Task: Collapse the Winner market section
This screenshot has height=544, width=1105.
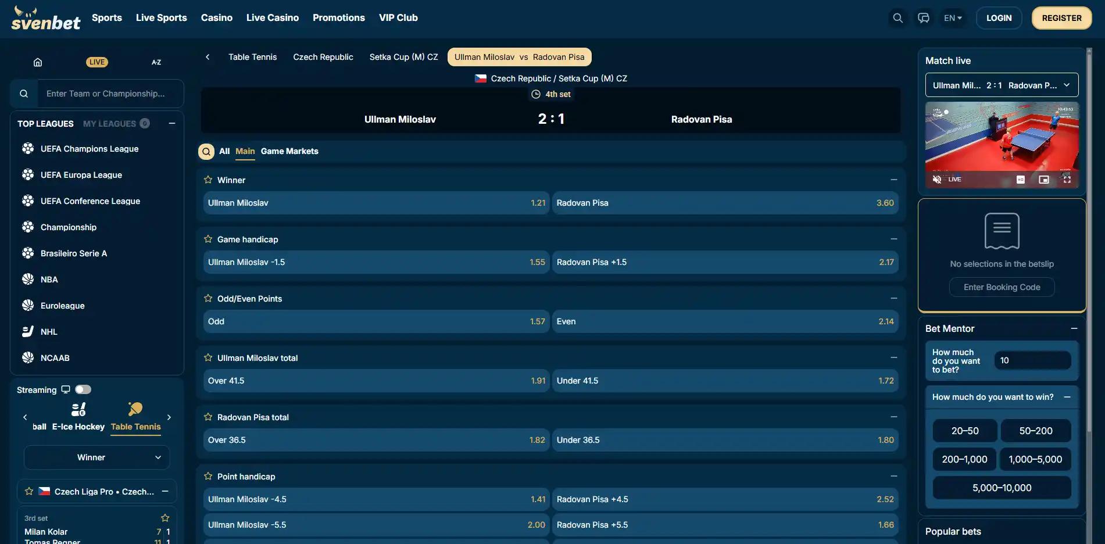Action: (x=894, y=180)
